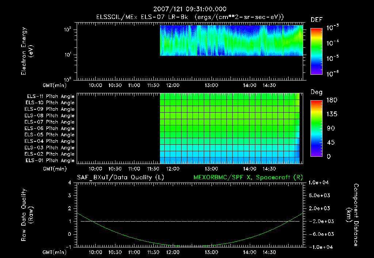This screenshot has width=374, height=258.
Task: Click the electron energy spectrogram data region
Action: [x=231, y=40]
